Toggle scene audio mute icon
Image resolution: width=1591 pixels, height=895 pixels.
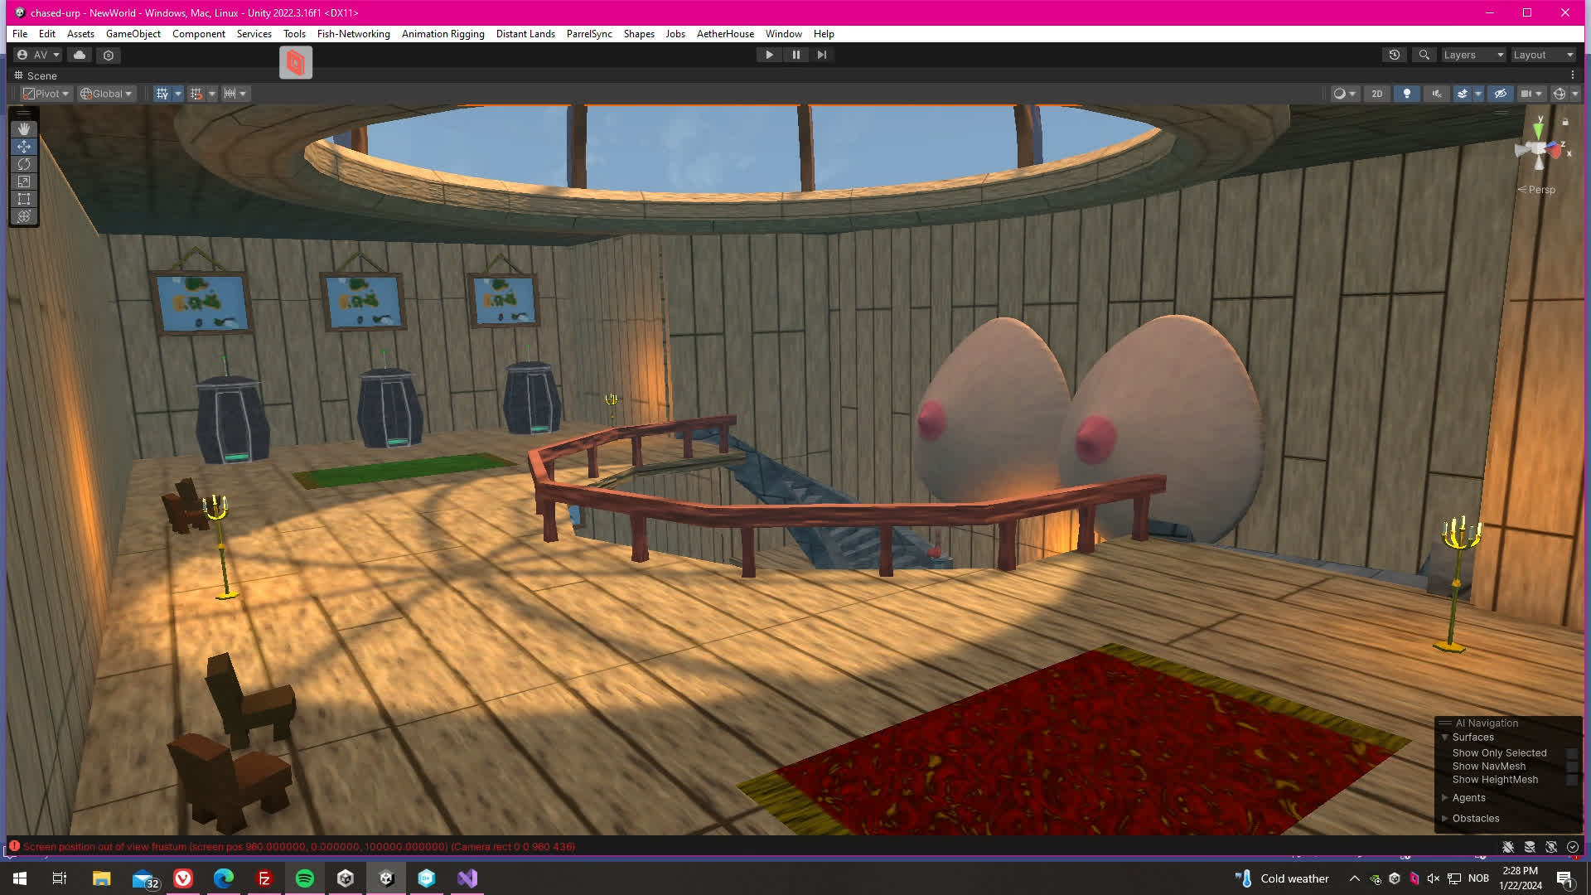(1436, 94)
